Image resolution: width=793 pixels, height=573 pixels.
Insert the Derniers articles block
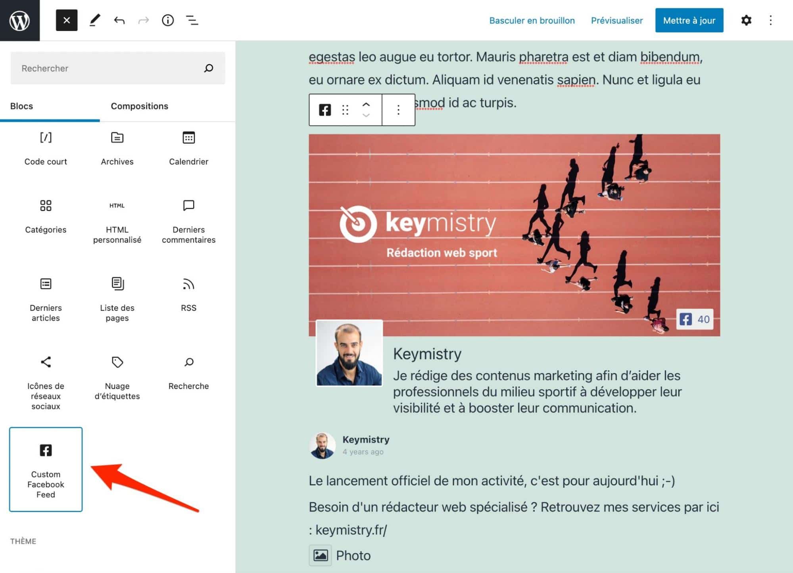46,301
